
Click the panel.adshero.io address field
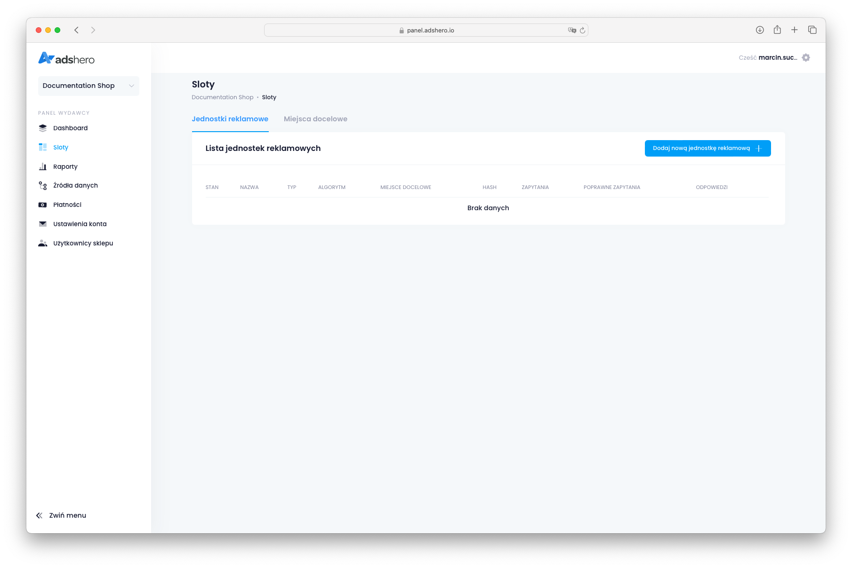426,30
